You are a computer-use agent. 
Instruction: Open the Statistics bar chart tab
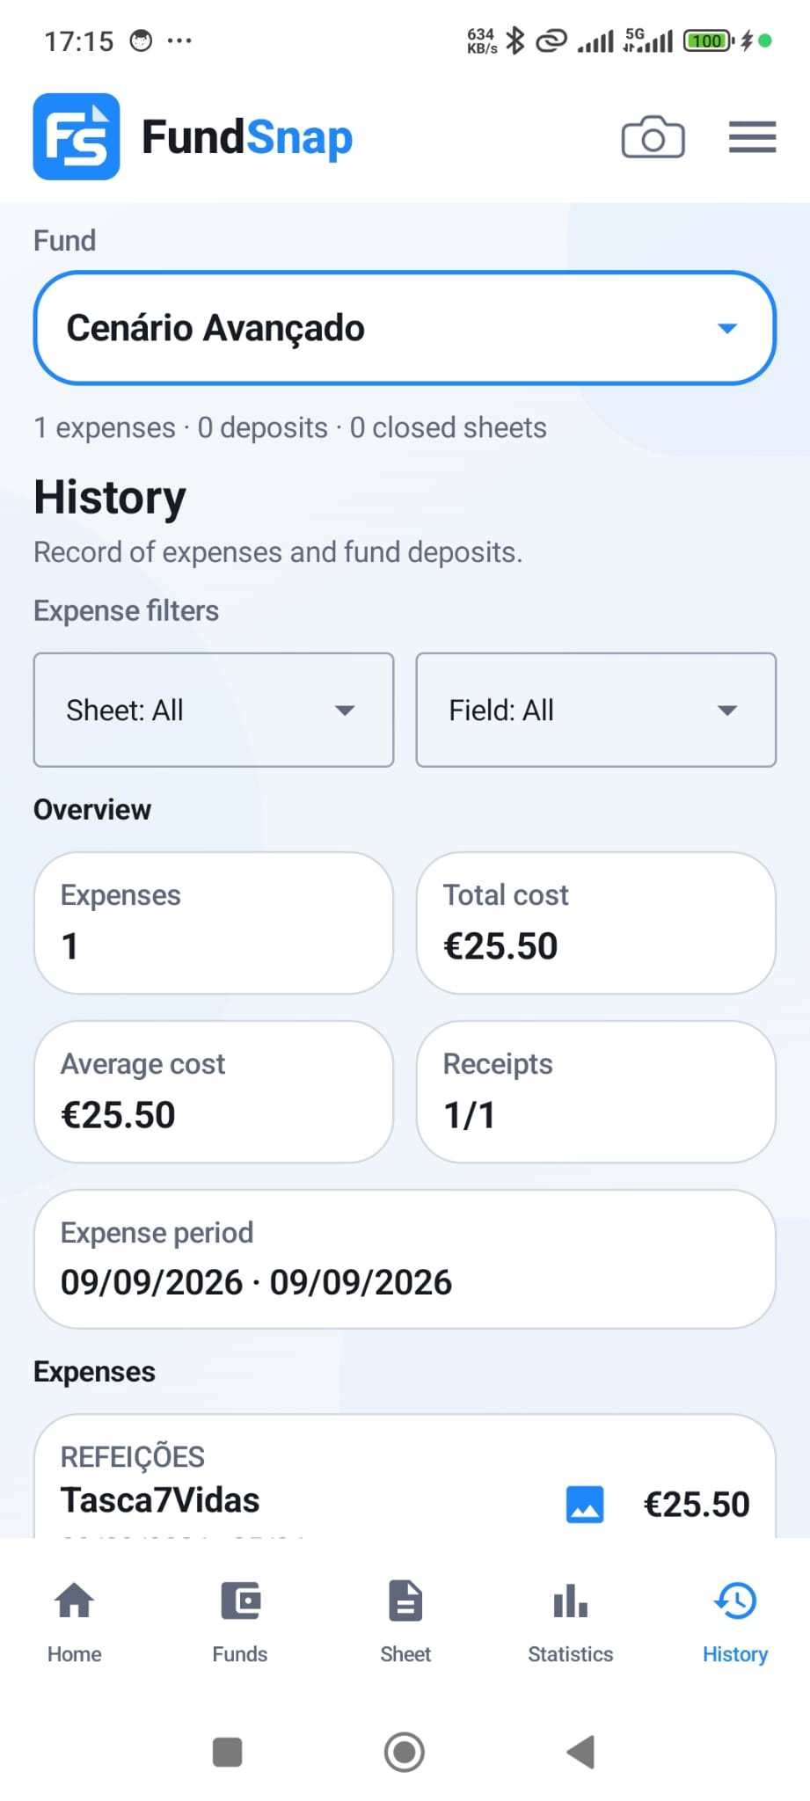[x=570, y=1622]
